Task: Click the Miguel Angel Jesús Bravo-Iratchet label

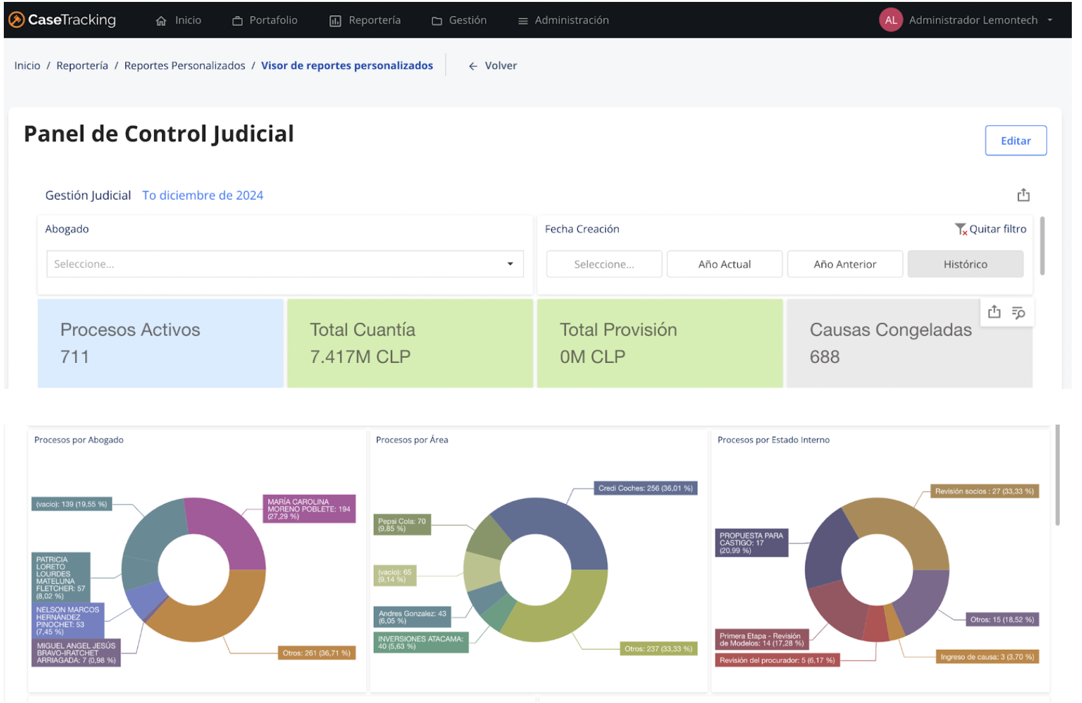Action: tap(76, 653)
